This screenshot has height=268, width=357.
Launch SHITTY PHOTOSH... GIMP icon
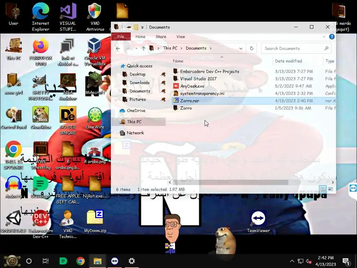40,87
